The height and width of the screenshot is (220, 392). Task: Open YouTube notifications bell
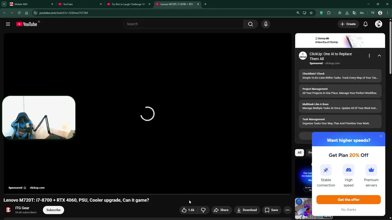coord(365,24)
